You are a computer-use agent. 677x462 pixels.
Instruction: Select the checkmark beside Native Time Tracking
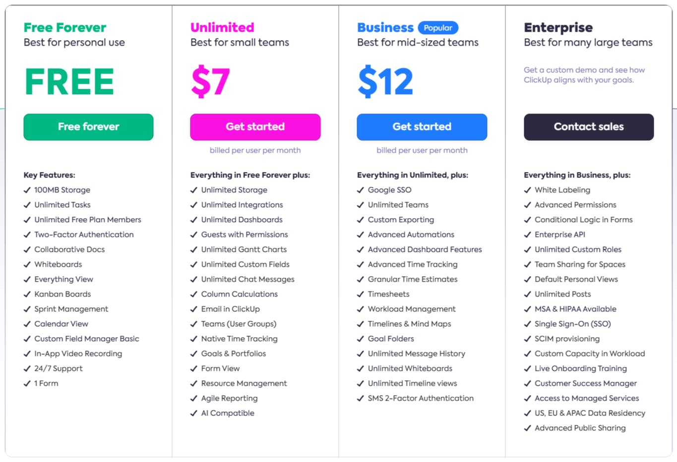tap(194, 339)
